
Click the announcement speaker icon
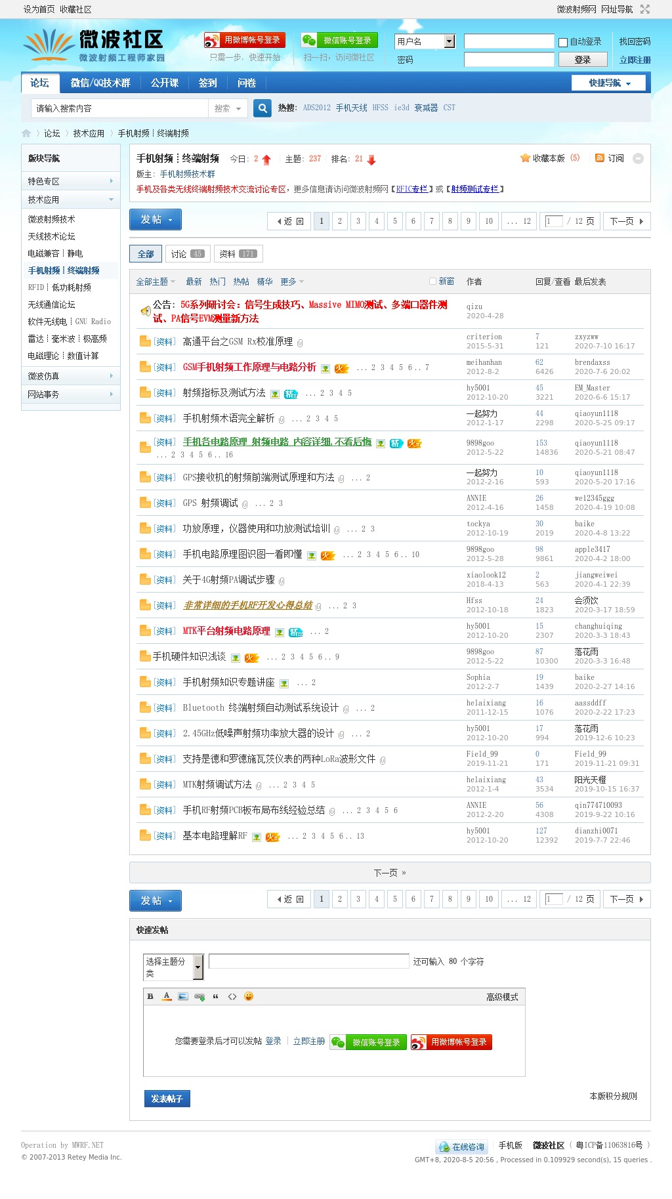[x=146, y=311]
